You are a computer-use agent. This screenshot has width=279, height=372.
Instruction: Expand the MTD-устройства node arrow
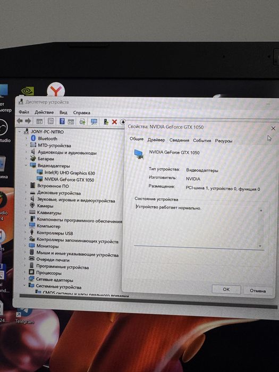point(27,145)
